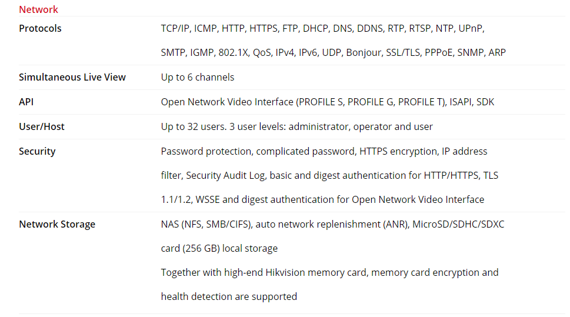This screenshot has height=317, width=570.
Task: Click the 'Together with high-end Hikvision' line
Action: (x=330, y=273)
